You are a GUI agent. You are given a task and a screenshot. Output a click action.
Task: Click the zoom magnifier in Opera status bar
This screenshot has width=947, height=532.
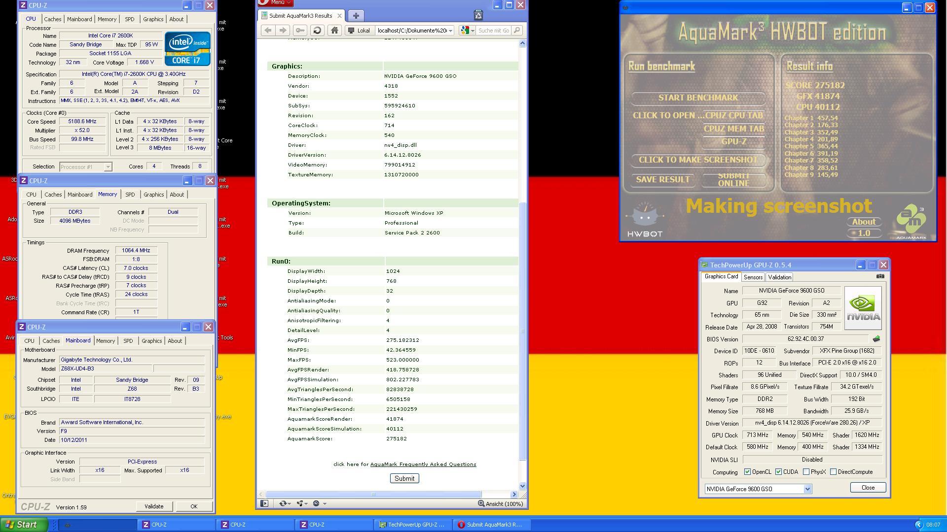pyautogui.click(x=481, y=503)
